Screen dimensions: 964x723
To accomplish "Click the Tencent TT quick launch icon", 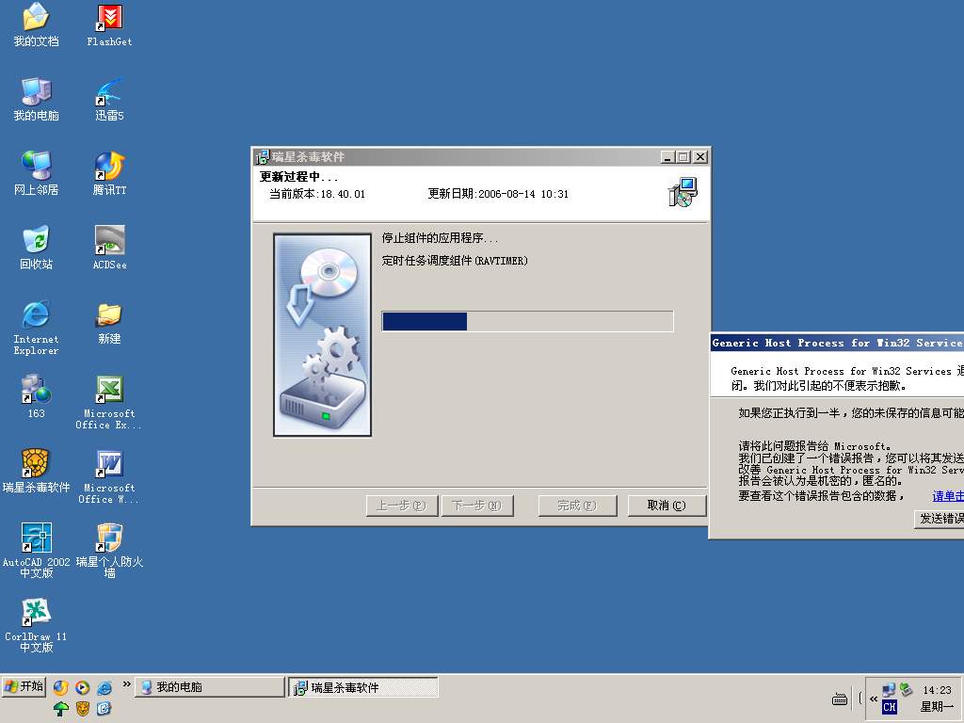I will (x=60, y=688).
